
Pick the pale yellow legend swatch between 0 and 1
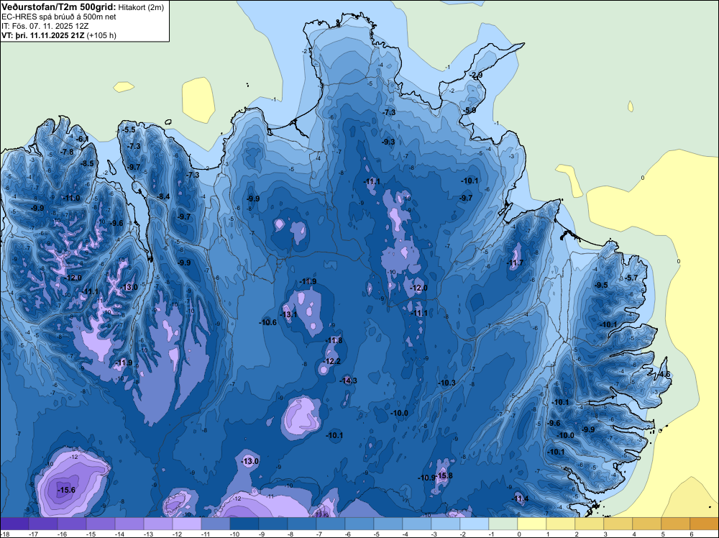(532, 524)
